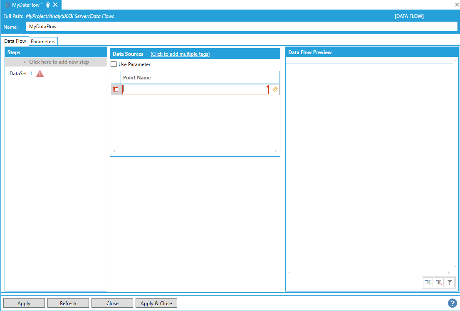
Task: Click the up arrow of the Data Flow Preview vertical scrollbar
Action: click(x=455, y=61)
